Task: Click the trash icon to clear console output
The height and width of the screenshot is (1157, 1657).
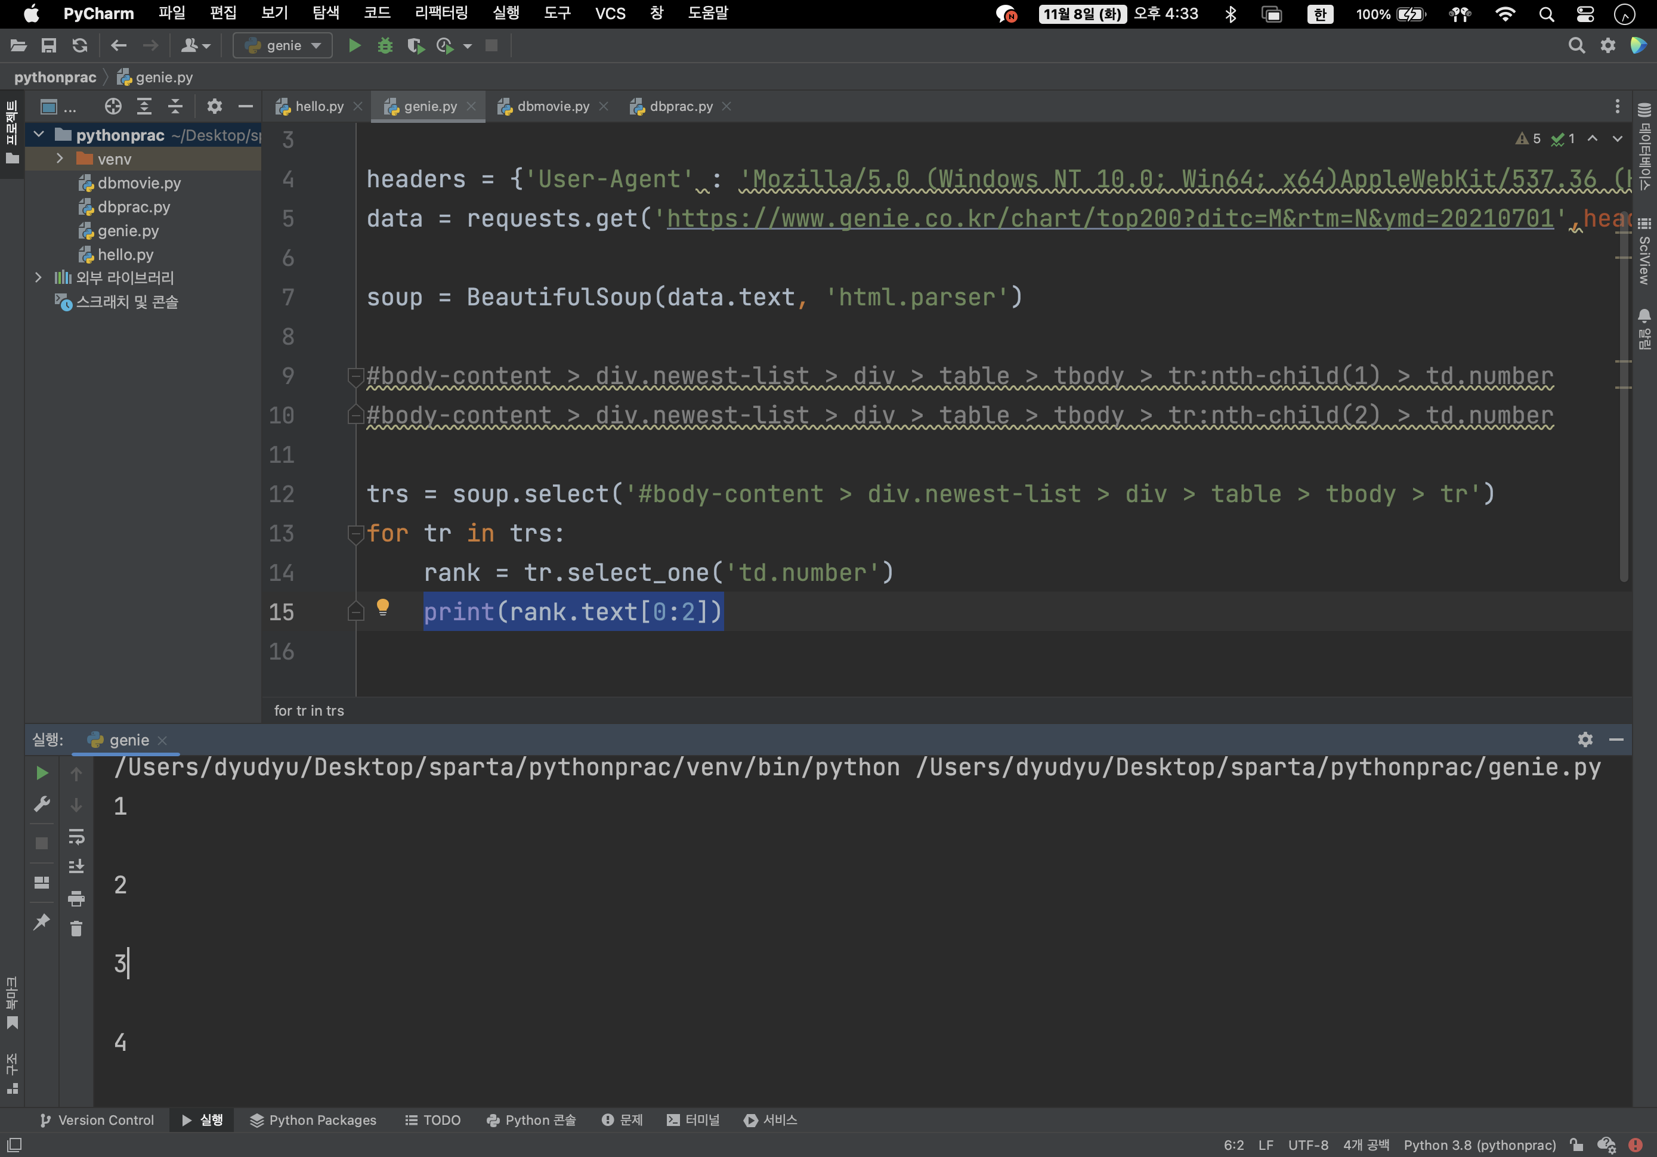Action: [x=76, y=929]
